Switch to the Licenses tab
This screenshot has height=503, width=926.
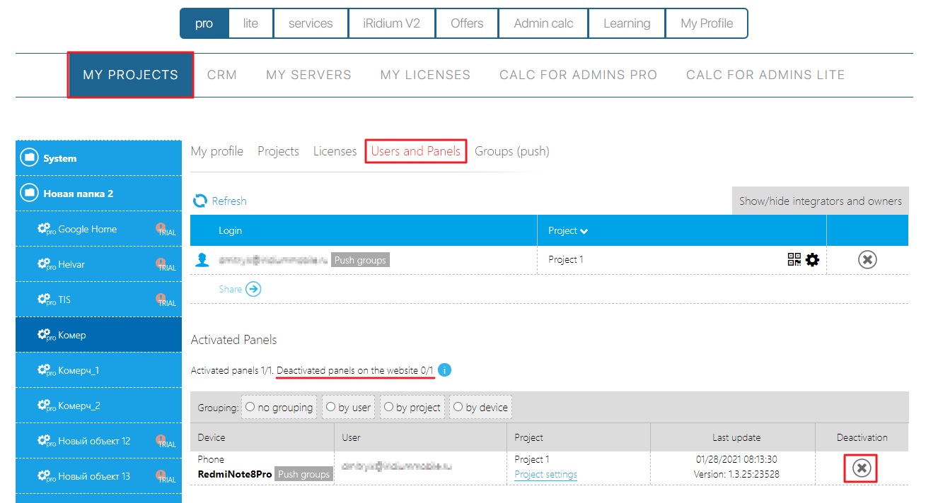(335, 151)
